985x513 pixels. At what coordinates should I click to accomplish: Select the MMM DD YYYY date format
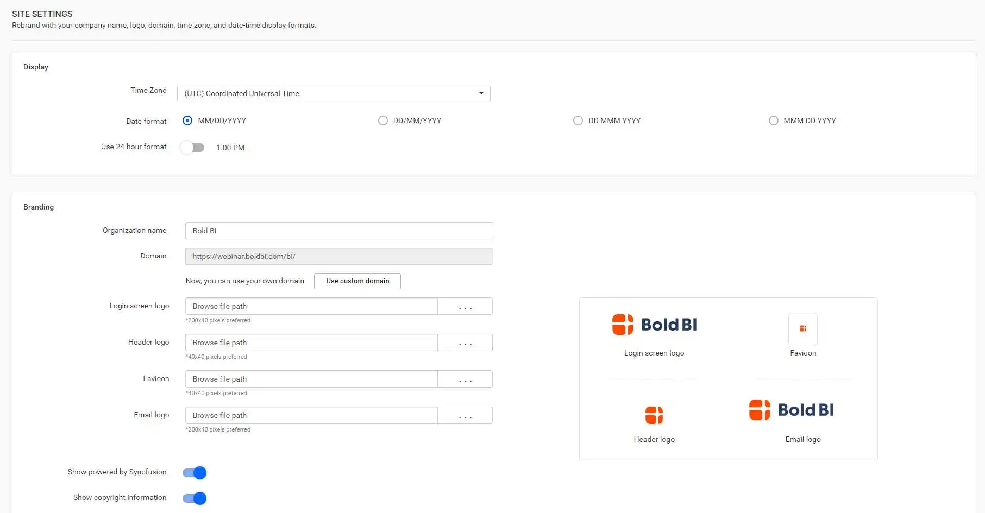pos(774,121)
